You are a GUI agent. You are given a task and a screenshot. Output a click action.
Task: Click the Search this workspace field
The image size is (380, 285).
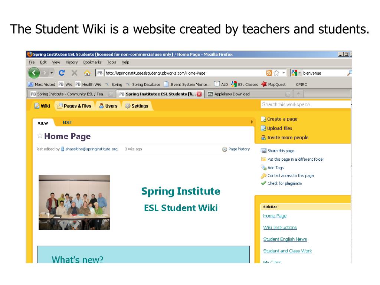(x=306, y=104)
